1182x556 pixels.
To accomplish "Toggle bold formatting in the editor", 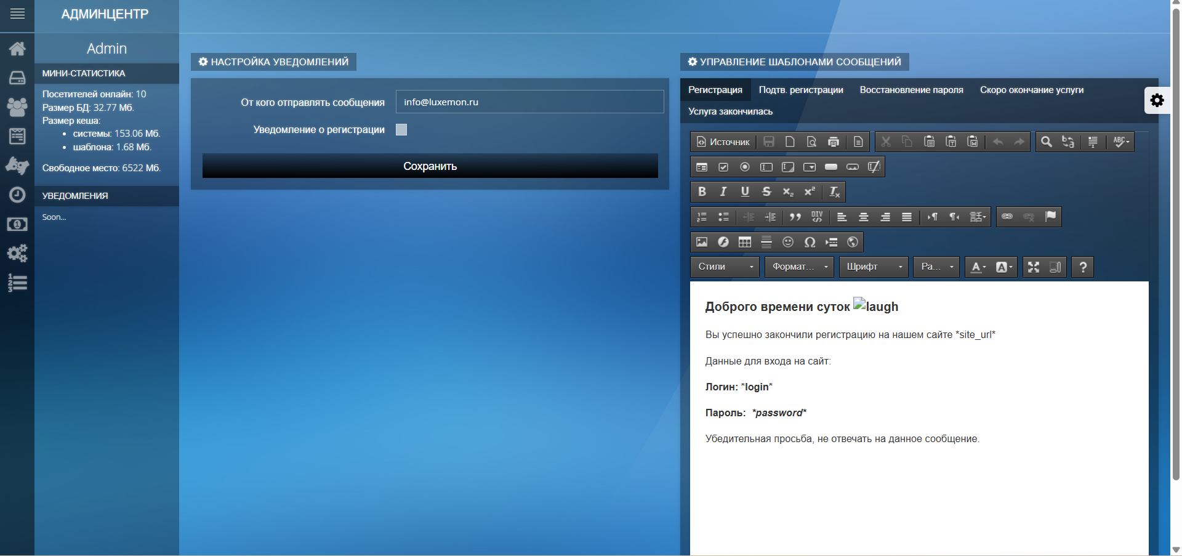I will (x=702, y=191).
